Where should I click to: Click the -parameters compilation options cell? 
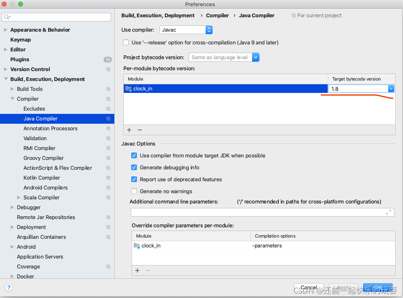pos(323,246)
